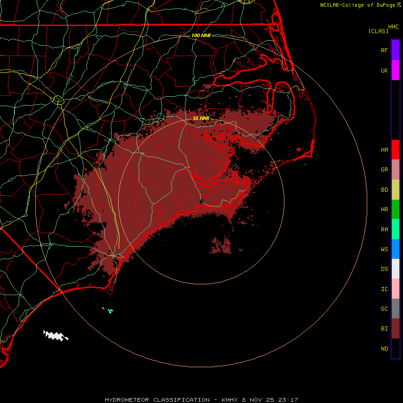Click the RF legend label
The height and width of the screenshot is (403, 403).
coord(384,50)
